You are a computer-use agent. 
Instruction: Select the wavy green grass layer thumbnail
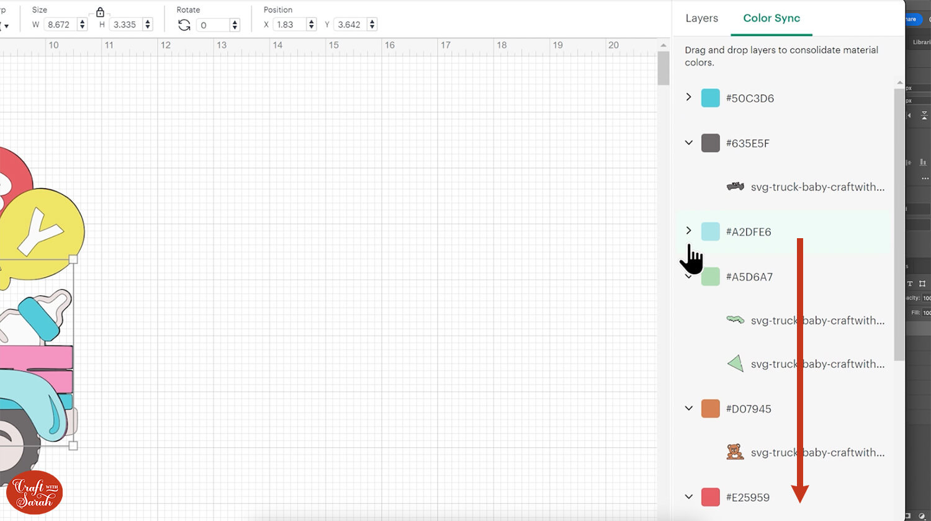[735, 320]
